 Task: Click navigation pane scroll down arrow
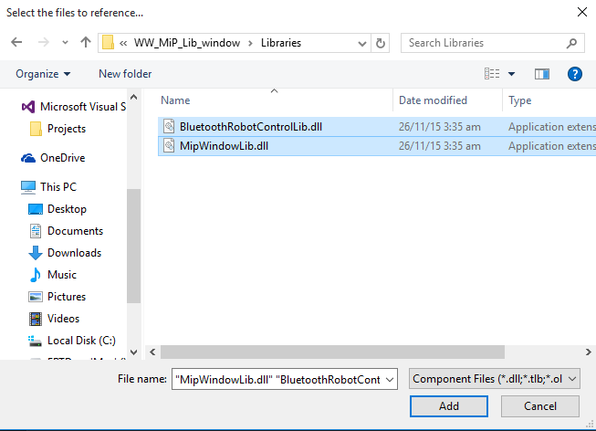[133, 352]
